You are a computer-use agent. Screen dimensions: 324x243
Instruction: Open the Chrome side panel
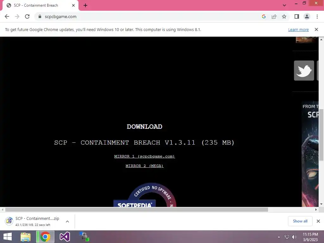pos(297,16)
